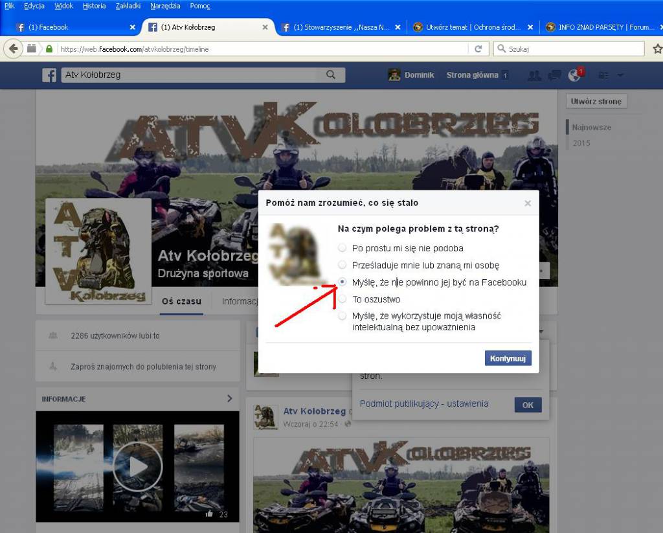Click the search magnifier icon in Facebook bar
This screenshot has height=533, width=663.
click(x=331, y=75)
